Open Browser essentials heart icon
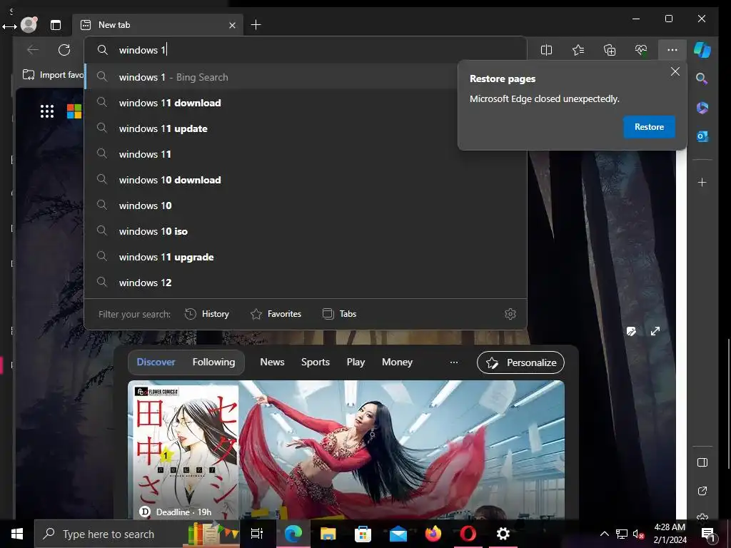The height and width of the screenshot is (548, 731). pos(641,50)
